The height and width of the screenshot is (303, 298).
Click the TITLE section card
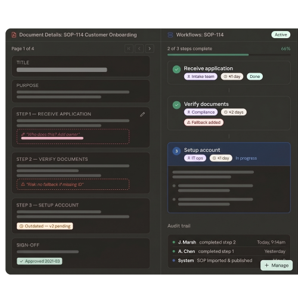click(80, 66)
